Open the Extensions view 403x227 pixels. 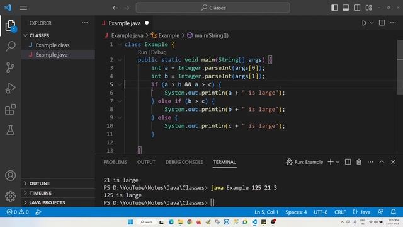pyautogui.click(x=11, y=109)
